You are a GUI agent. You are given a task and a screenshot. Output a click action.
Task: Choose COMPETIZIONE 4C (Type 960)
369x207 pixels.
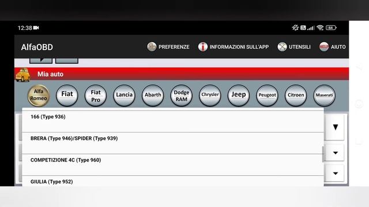(x=173, y=165)
